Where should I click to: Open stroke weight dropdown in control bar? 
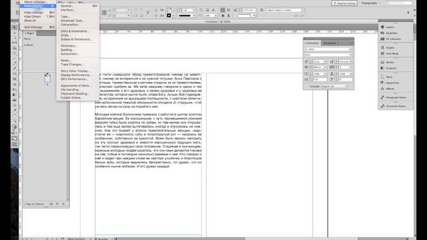[194, 10]
